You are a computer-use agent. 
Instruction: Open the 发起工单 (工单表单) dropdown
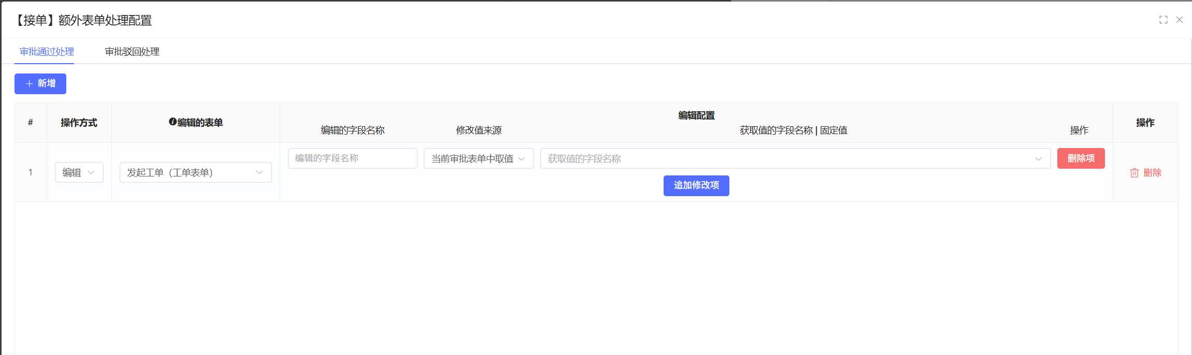195,172
